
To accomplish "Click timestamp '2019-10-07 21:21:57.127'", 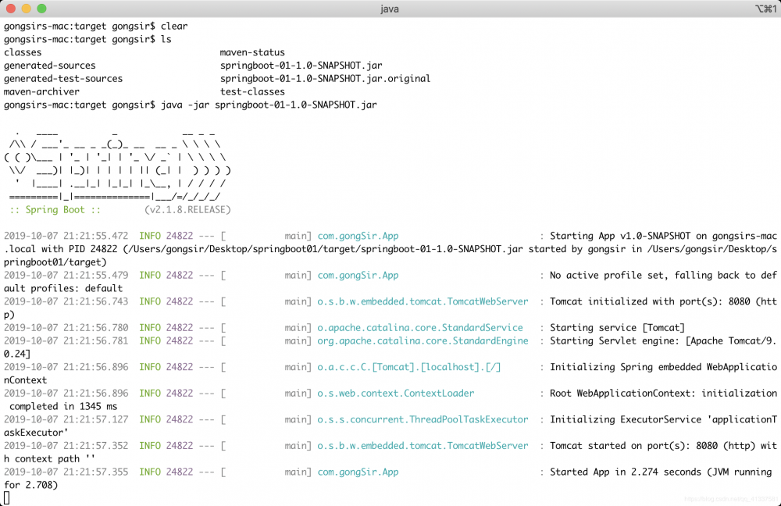I will click(66, 419).
